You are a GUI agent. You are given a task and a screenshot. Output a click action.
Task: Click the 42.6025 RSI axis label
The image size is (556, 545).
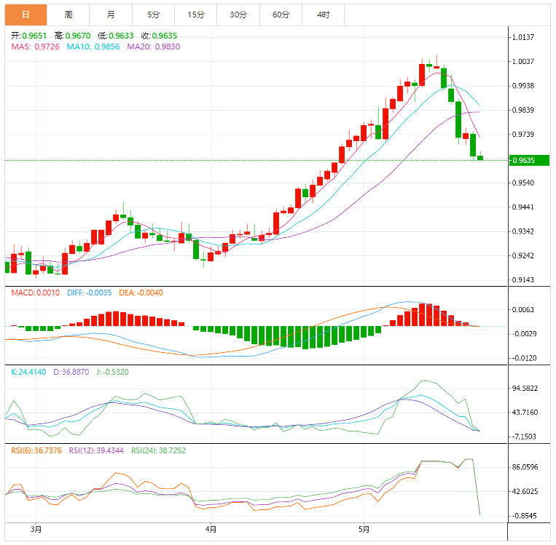(525, 492)
